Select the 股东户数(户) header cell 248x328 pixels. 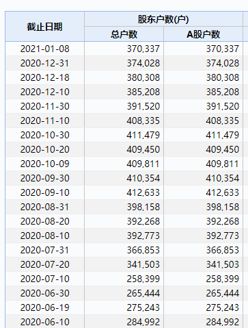pos(163,19)
